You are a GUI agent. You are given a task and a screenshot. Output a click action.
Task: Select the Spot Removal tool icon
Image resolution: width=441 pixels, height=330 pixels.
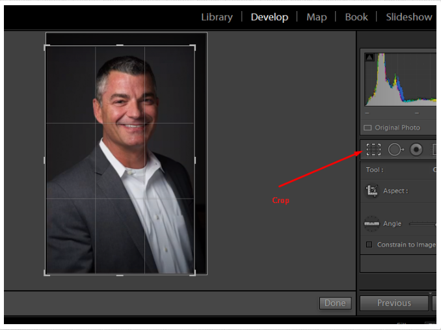click(395, 150)
